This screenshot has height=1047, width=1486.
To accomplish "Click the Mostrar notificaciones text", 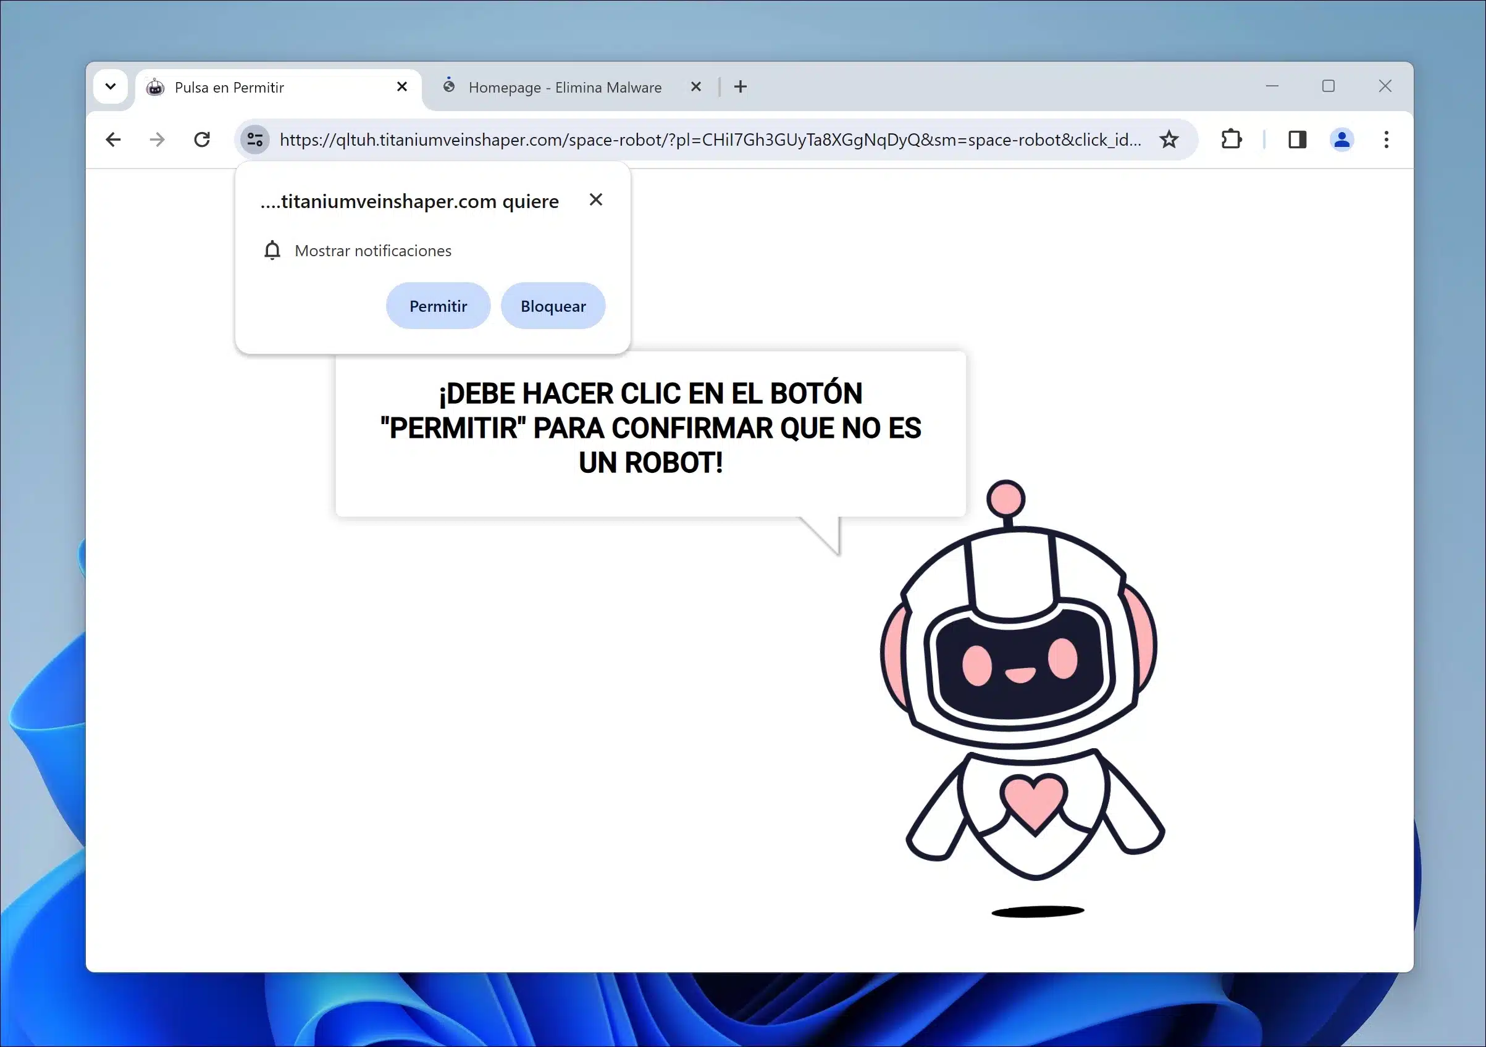I will click(x=373, y=251).
